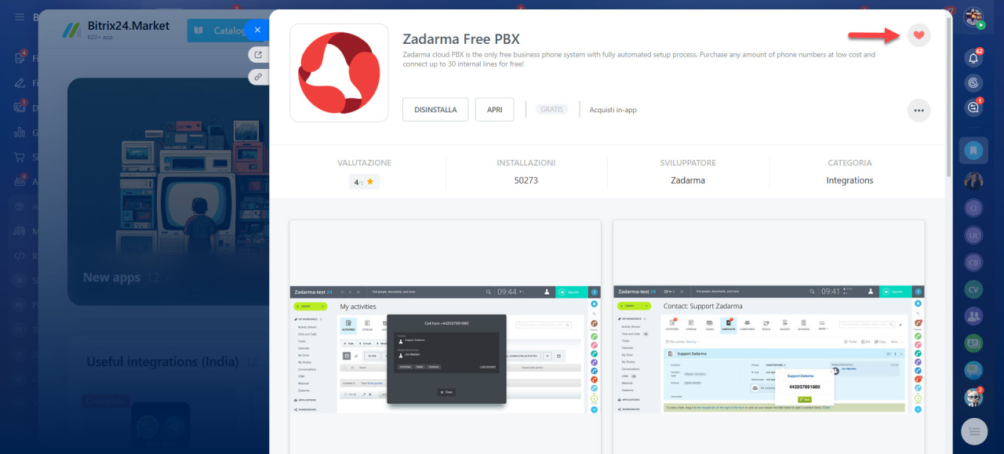
Task: Copy link using the chain icon
Action: 256,77
